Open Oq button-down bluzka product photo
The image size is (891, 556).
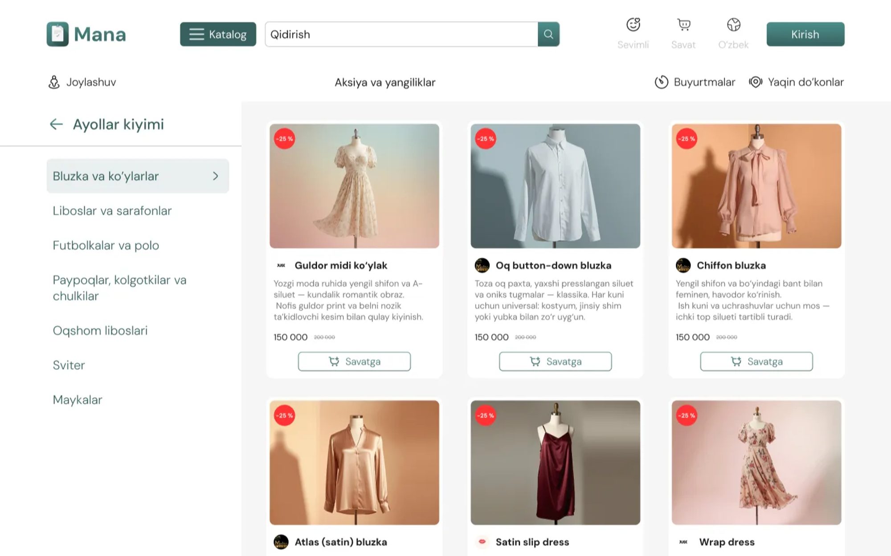(x=555, y=186)
